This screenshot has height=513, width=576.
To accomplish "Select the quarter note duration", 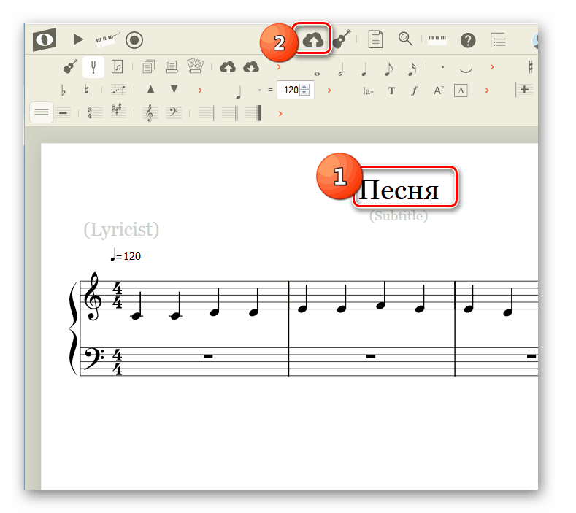I will [x=364, y=69].
